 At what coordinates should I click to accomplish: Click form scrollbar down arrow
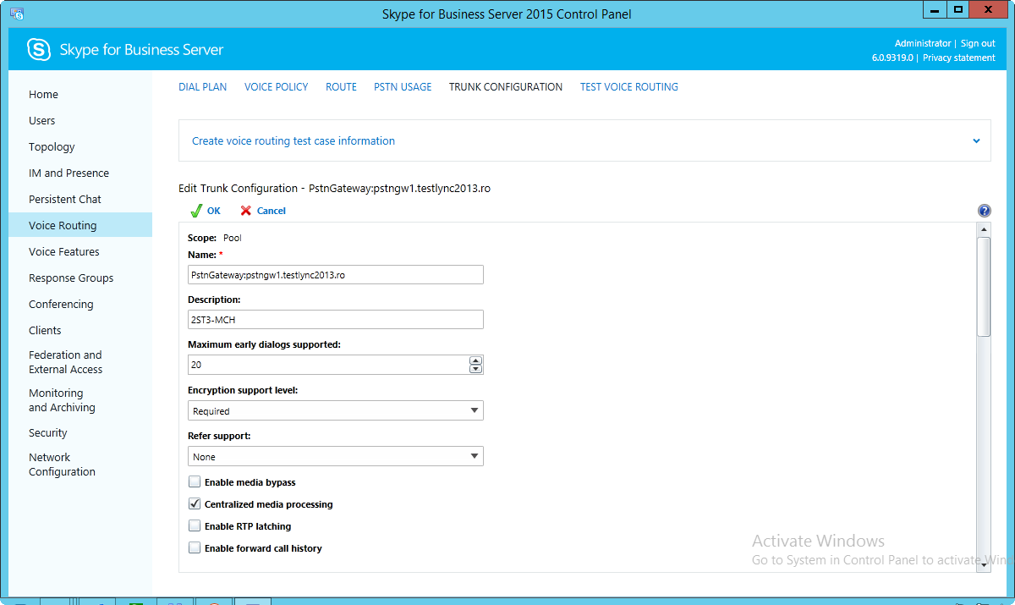click(984, 564)
